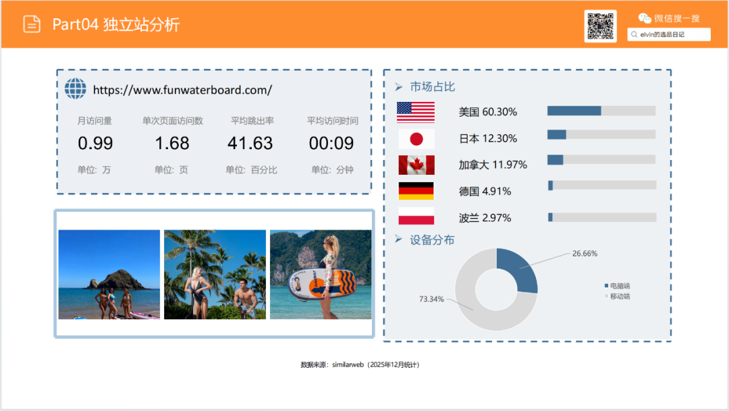
Task: Click the island beach photo thumbnail
Action: 109,275
